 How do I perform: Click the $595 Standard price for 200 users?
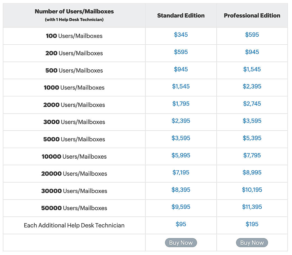click(181, 52)
